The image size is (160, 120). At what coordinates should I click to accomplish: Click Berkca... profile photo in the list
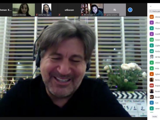coord(152,80)
